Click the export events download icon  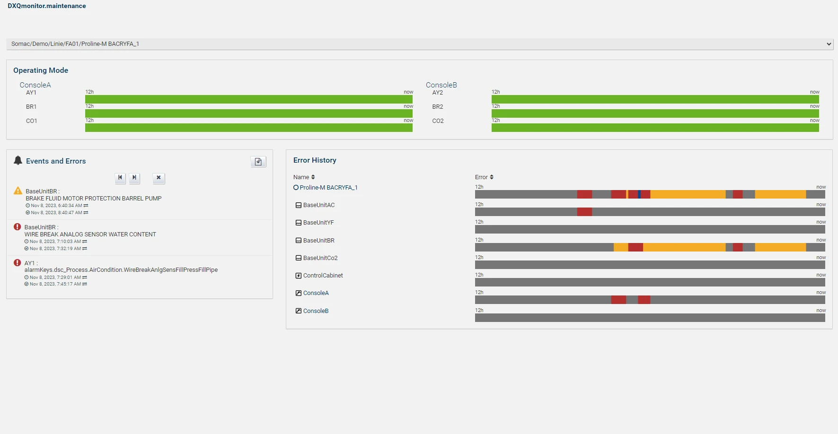tap(258, 162)
